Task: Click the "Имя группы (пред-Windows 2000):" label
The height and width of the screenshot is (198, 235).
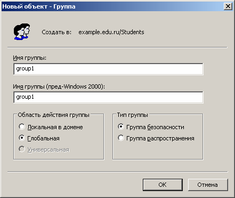Action: click(x=59, y=86)
